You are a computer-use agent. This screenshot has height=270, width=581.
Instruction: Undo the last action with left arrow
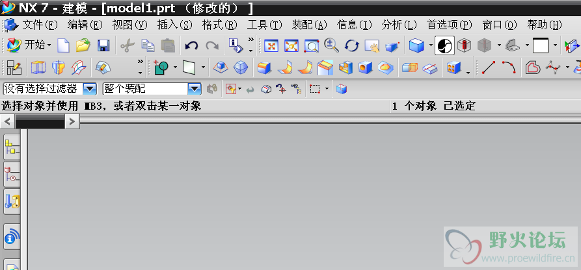click(191, 46)
